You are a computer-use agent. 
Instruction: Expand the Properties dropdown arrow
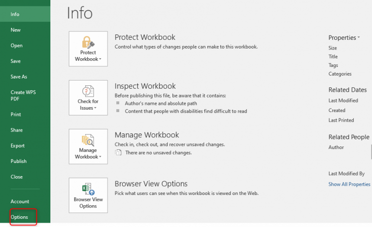click(358, 37)
